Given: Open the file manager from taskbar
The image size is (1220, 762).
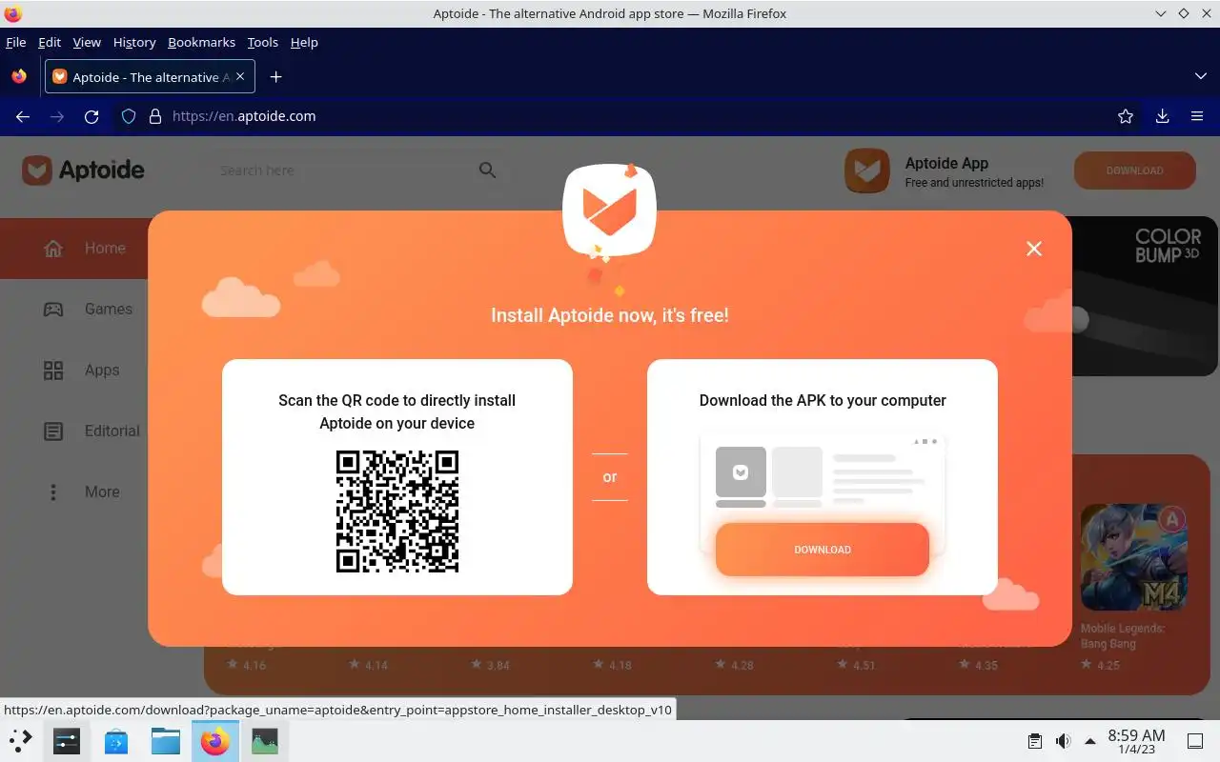Looking at the screenshot, I should point(166,740).
